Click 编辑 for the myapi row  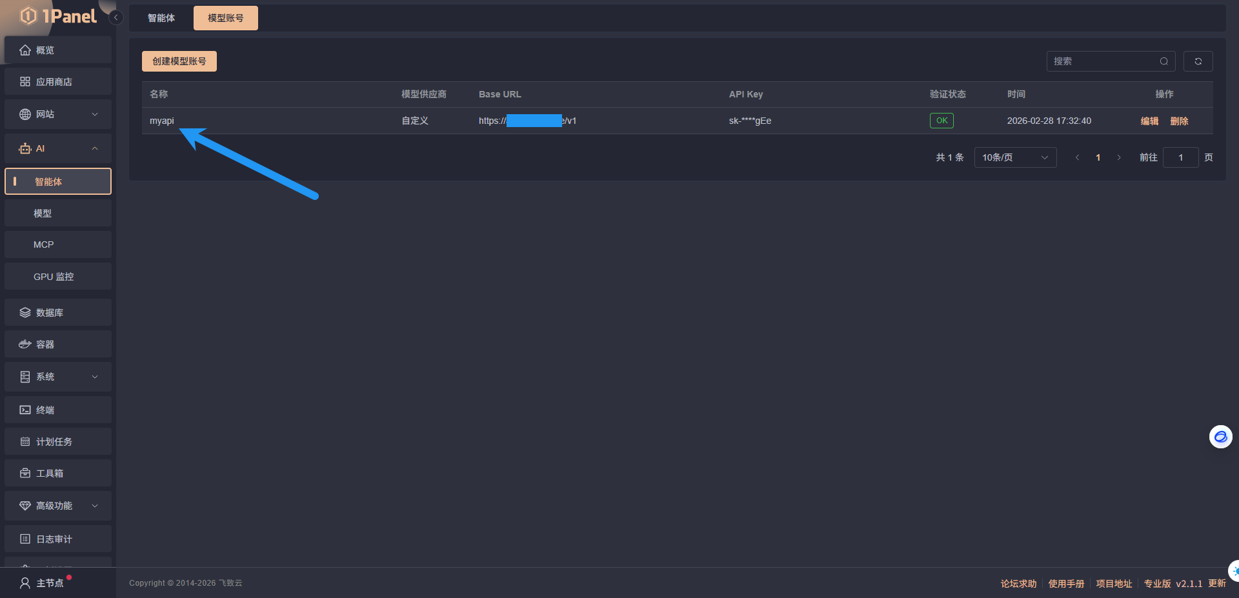pos(1149,121)
